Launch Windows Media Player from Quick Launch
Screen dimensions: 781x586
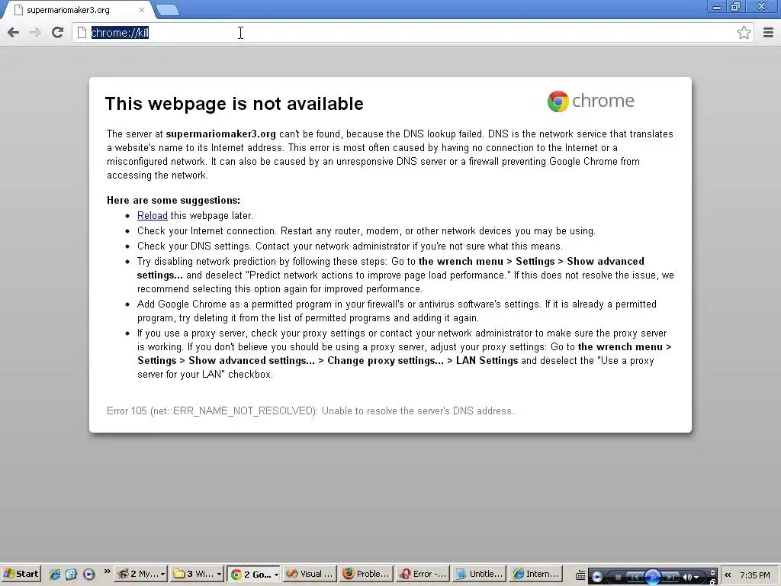click(88, 574)
